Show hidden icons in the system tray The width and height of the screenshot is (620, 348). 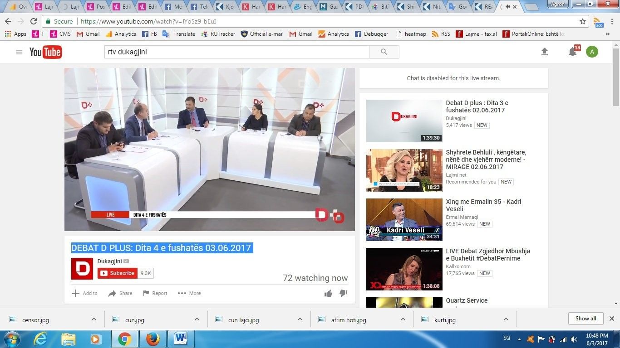[x=519, y=338]
